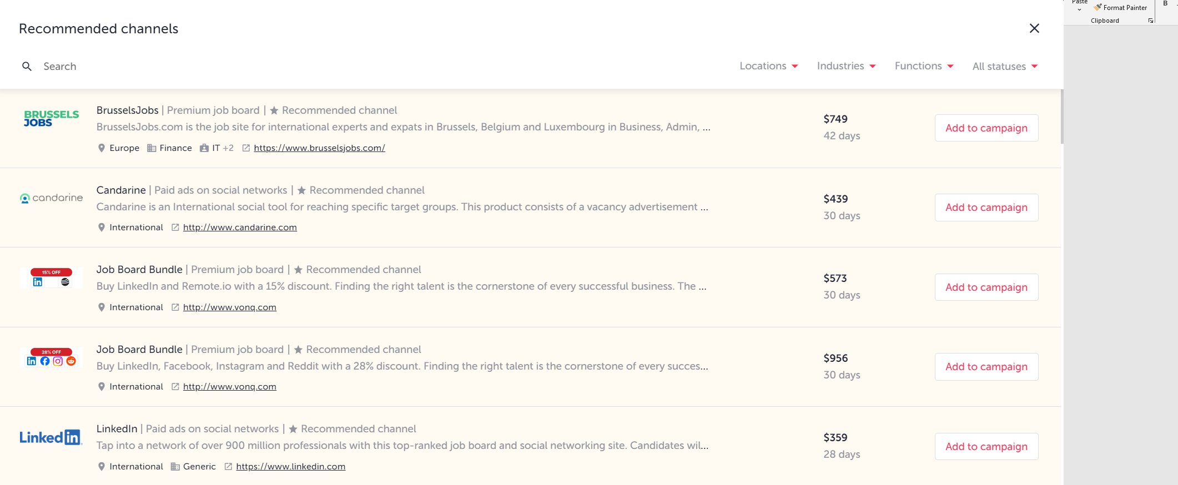Click Format Painter in the background window
The height and width of the screenshot is (485, 1178).
pos(1120,8)
